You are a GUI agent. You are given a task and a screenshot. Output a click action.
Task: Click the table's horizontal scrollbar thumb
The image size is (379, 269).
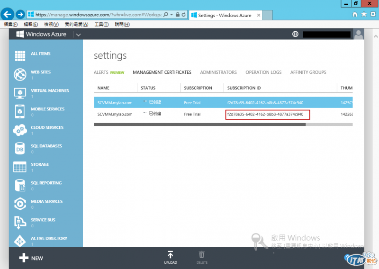coord(199,125)
